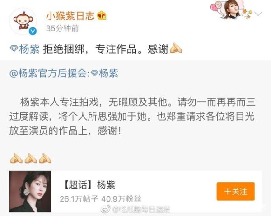The width and height of the screenshot is (271, 216).
Task: Click 杨紫 topic link in reposted header
Action: (108, 73)
